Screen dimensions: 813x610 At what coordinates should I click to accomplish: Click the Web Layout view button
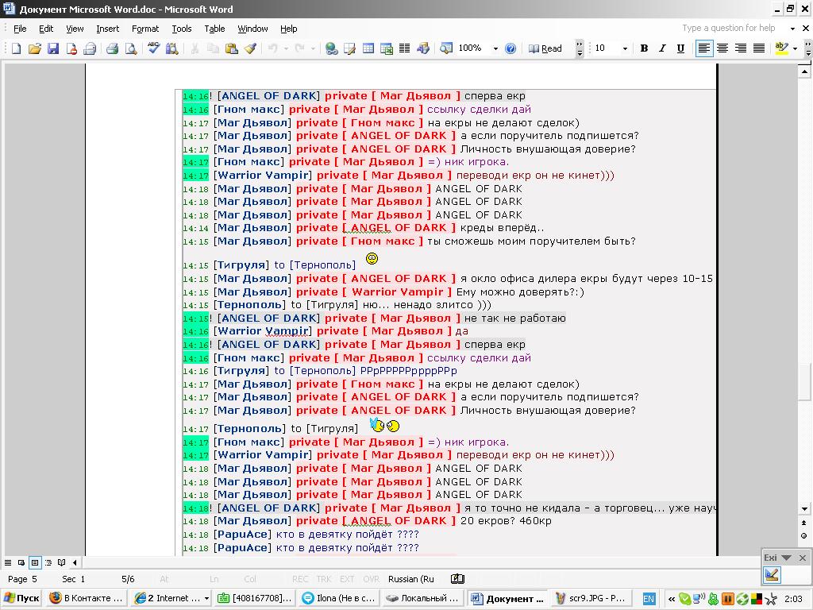(21, 562)
